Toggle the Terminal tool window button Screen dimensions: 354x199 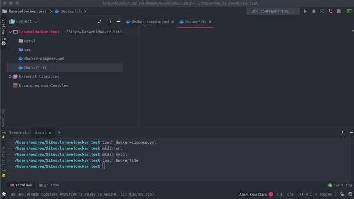click(x=21, y=185)
